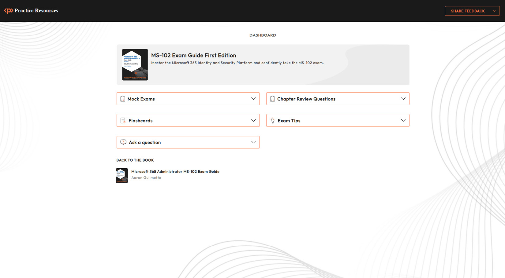505x278 pixels.
Task: Click the Flashcards card icon
Action: click(x=123, y=121)
